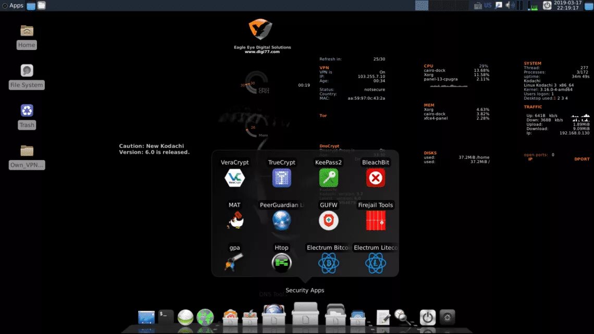The width and height of the screenshot is (594, 334).
Task: Click blue desktop icon beside Apps
Action: pos(31,5)
